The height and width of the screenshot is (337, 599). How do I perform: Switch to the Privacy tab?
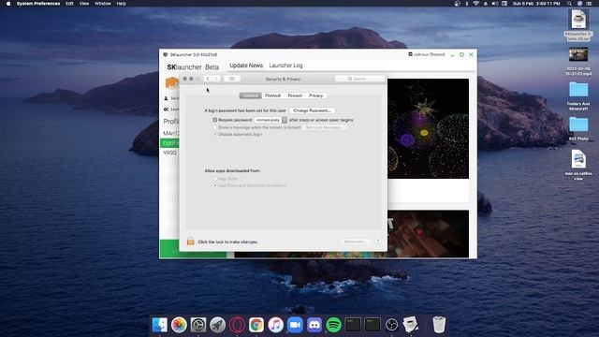[x=315, y=95]
